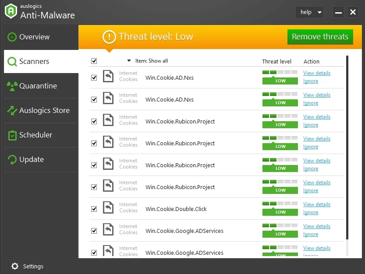This screenshot has height=274, width=365.
Task: Click the threat level warning exclamation icon
Action: click(109, 37)
